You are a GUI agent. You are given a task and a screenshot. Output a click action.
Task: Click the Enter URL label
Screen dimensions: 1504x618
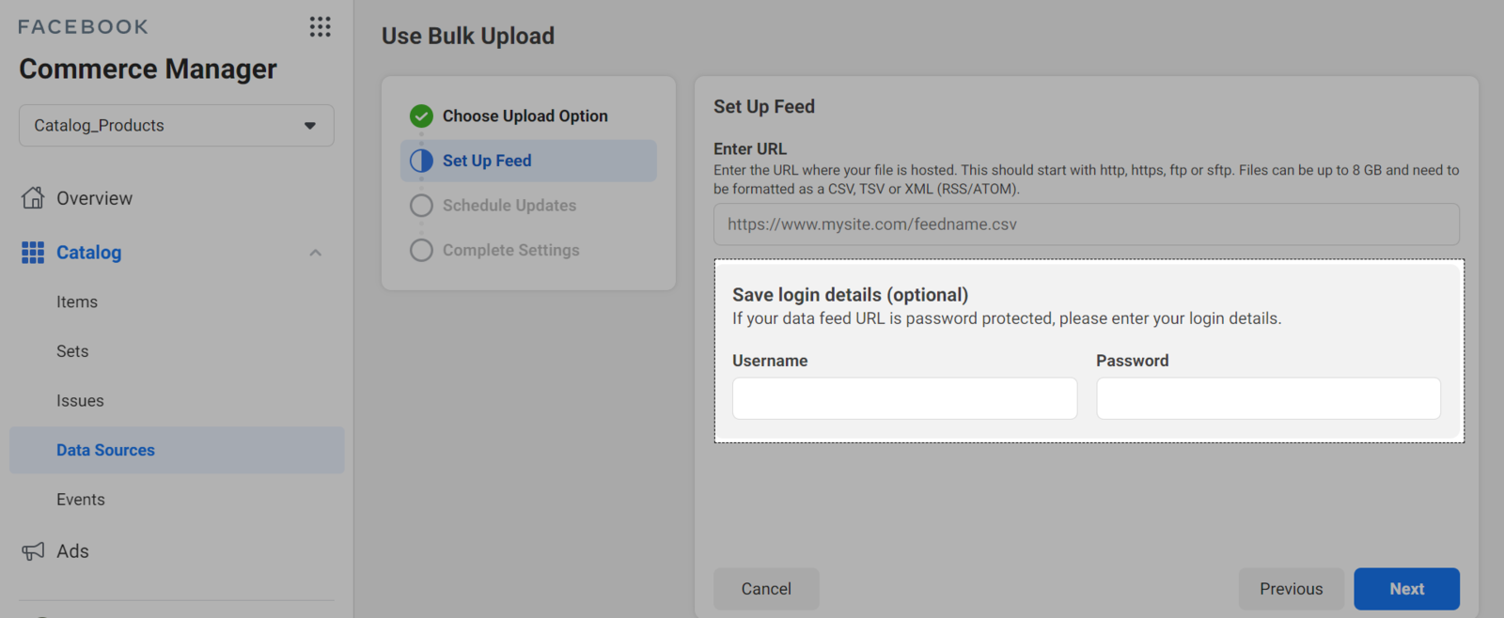[x=750, y=148]
